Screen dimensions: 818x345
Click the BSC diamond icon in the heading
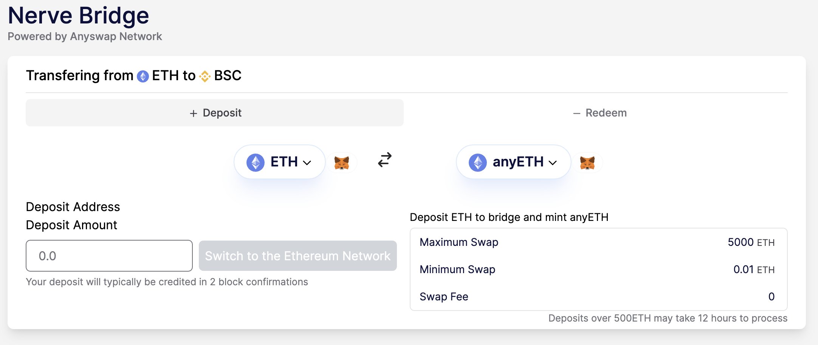pyautogui.click(x=205, y=76)
